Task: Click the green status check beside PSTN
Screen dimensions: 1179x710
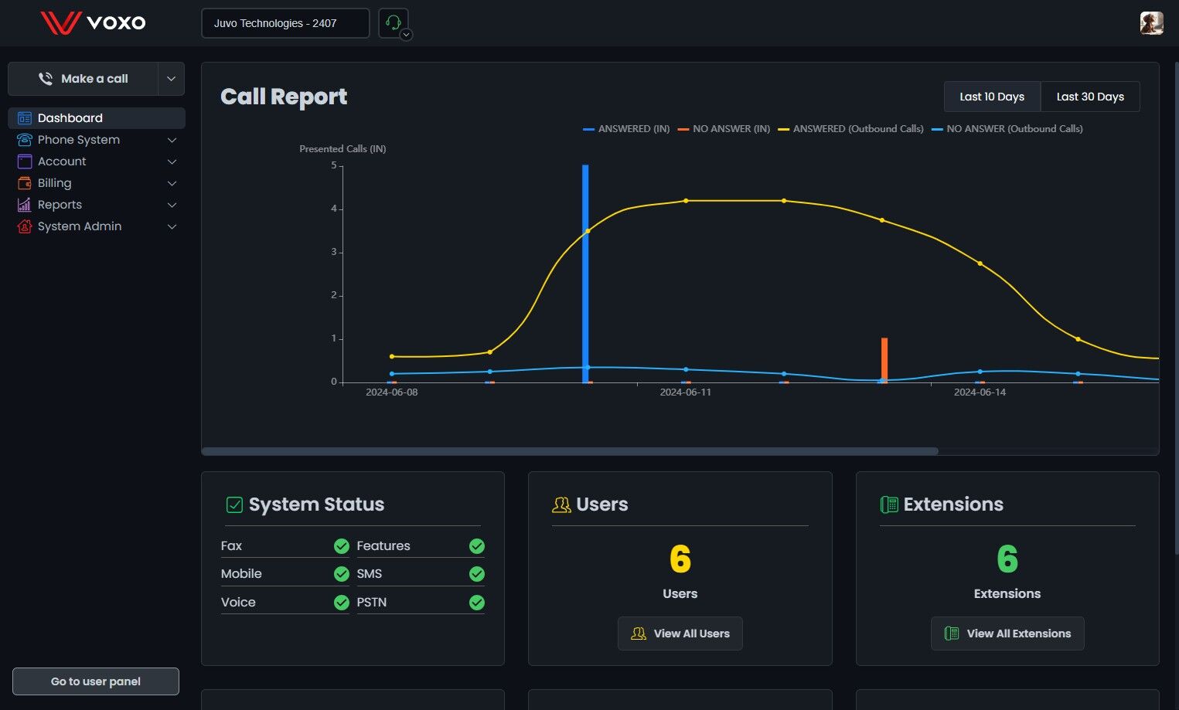Action: 477,603
